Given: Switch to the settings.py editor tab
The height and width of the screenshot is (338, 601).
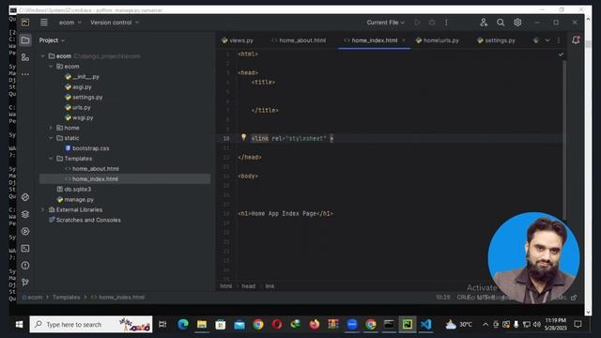Looking at the screenshot, I should click(497, 40).
